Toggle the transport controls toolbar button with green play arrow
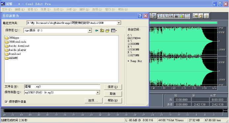 coord(160,16)
